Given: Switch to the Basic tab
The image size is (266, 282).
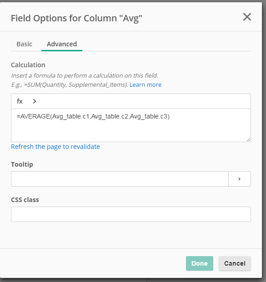Looking at the screenshot, I should pos(24,44).
